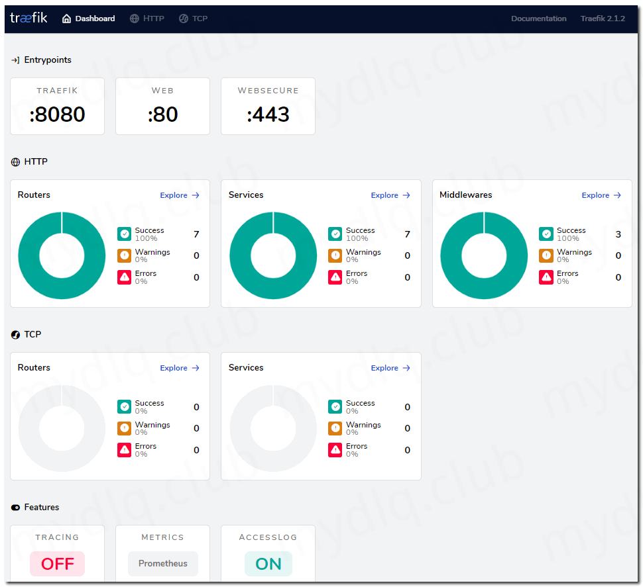Click the HTTP Routers Success checkmark icon
Viewport: 643px width, 587px height.
coord(125,234)
